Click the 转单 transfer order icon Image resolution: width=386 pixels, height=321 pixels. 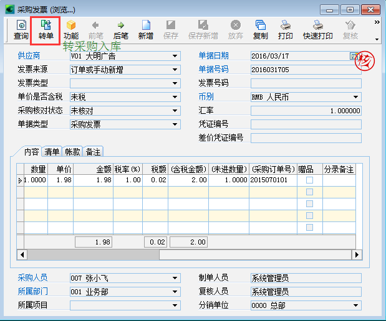46,30
